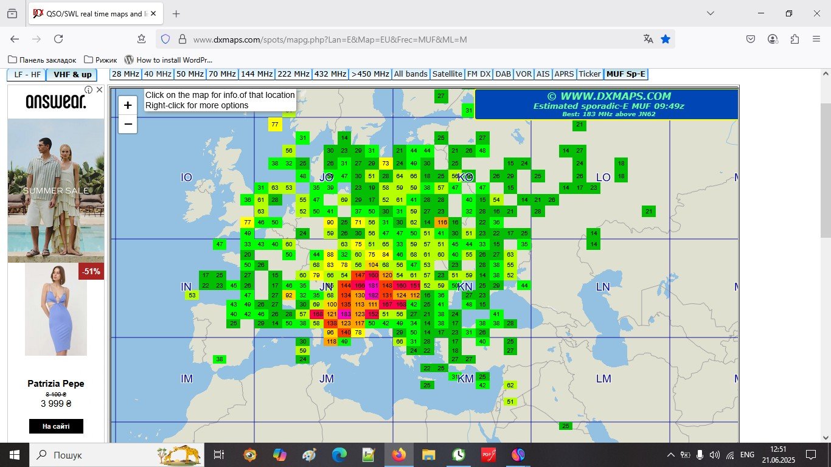The width and height of the screenshot is (831, 467).
Task: Click the WWW.DXMAPS.COM title text
Action: point(608,96)
